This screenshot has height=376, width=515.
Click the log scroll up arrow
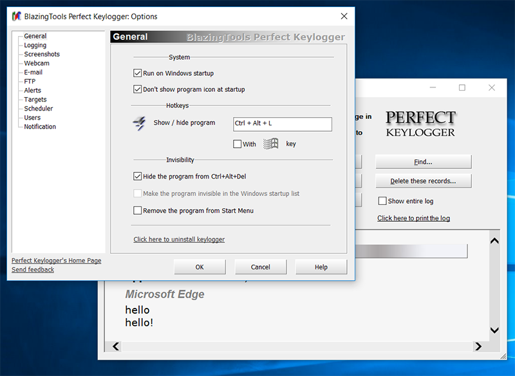494,241
